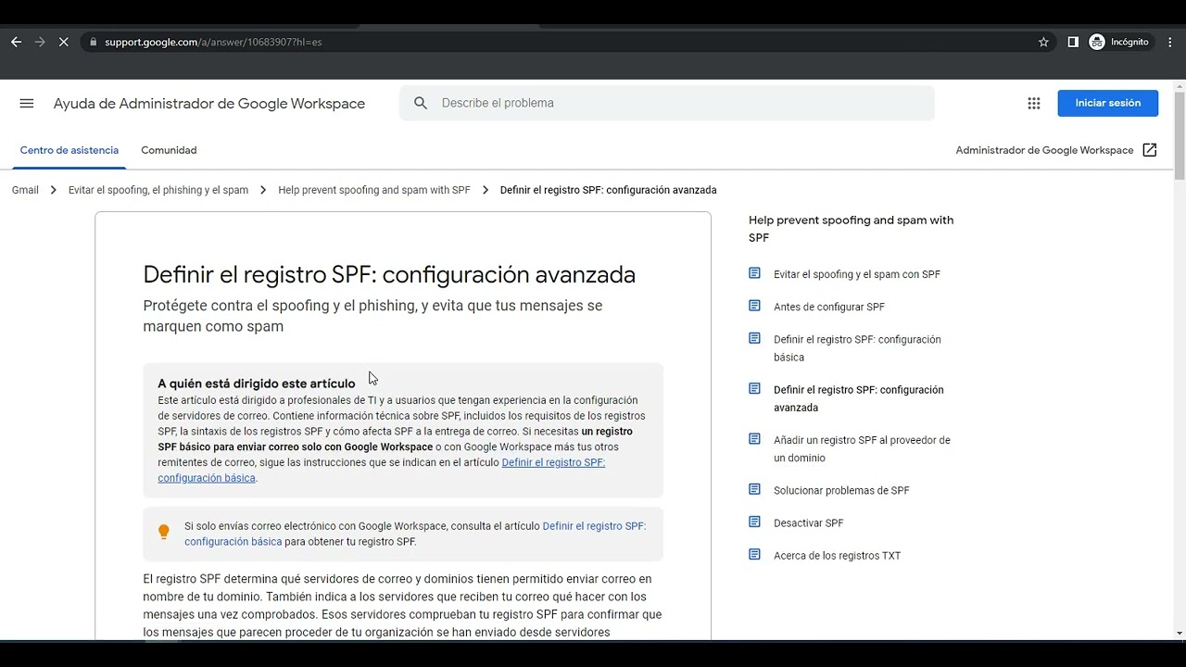Image resolution: width=1186 pixels, height=667 pixels.
Task: Open sidebar article 'Acerca de los registros TXT'
Action: pyautogui.click(x=838, y=556)
